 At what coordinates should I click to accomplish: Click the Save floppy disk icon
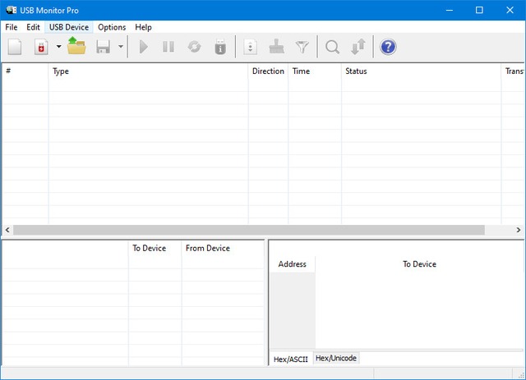[104, 47]
